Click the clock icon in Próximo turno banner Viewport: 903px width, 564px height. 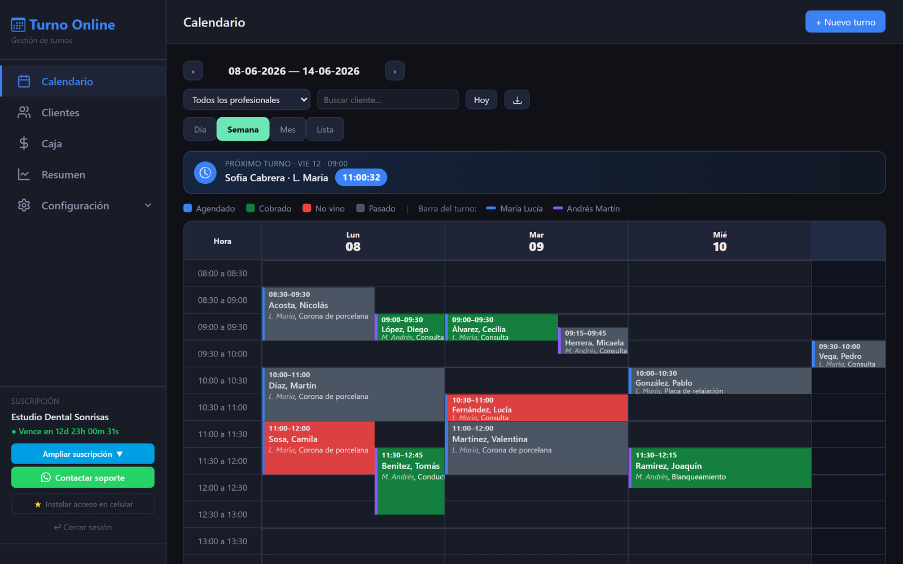point(205,173)
